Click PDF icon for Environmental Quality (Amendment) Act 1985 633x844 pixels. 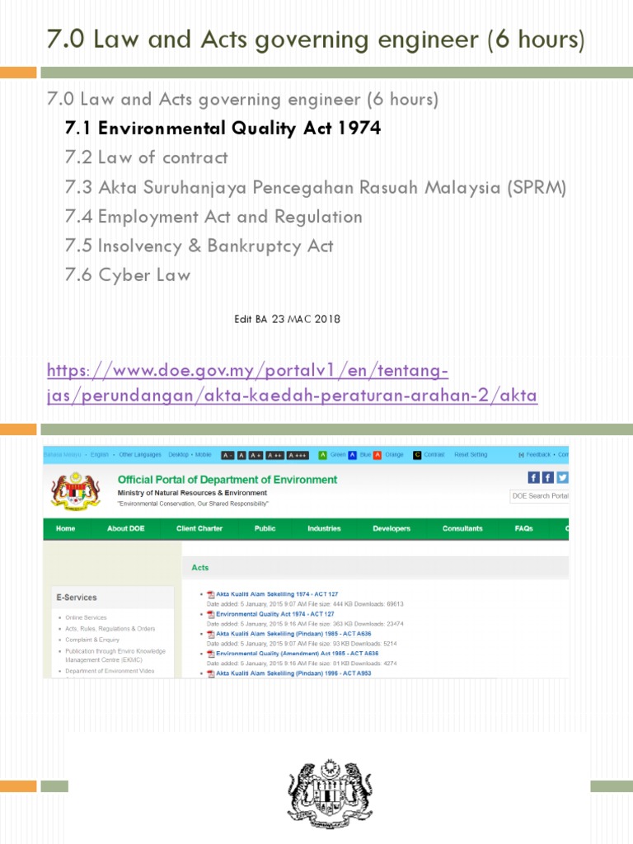[x=211, y=654]
